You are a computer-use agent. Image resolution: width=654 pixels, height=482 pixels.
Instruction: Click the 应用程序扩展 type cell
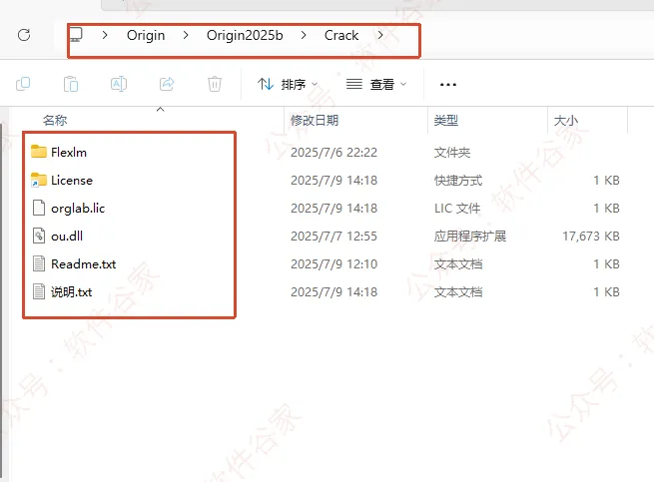[470, 236]
